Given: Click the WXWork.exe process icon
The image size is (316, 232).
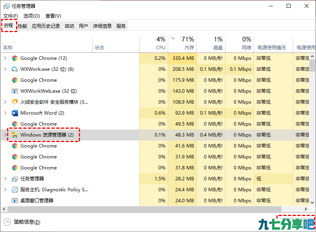Looking at the screenshot, I should pyautogui.click(x=15, y=69).
